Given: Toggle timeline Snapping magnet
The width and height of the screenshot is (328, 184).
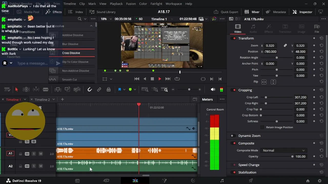Looking at the screenshot, I should [89, 89].
